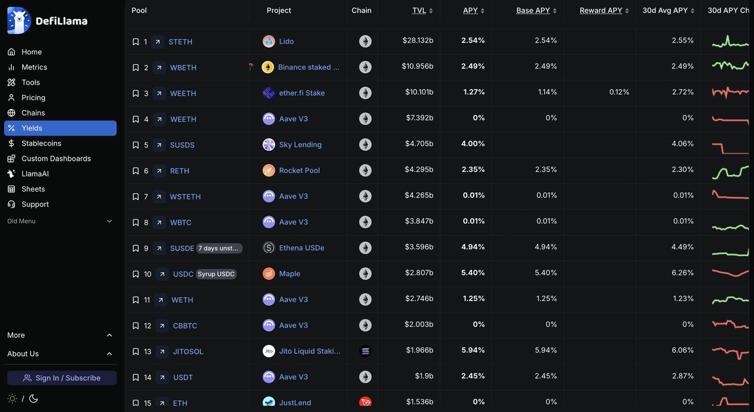Select the light mode sun icon
Image resolution: width=754 pixels, height=412 pixels.
(x=12, y=399)
